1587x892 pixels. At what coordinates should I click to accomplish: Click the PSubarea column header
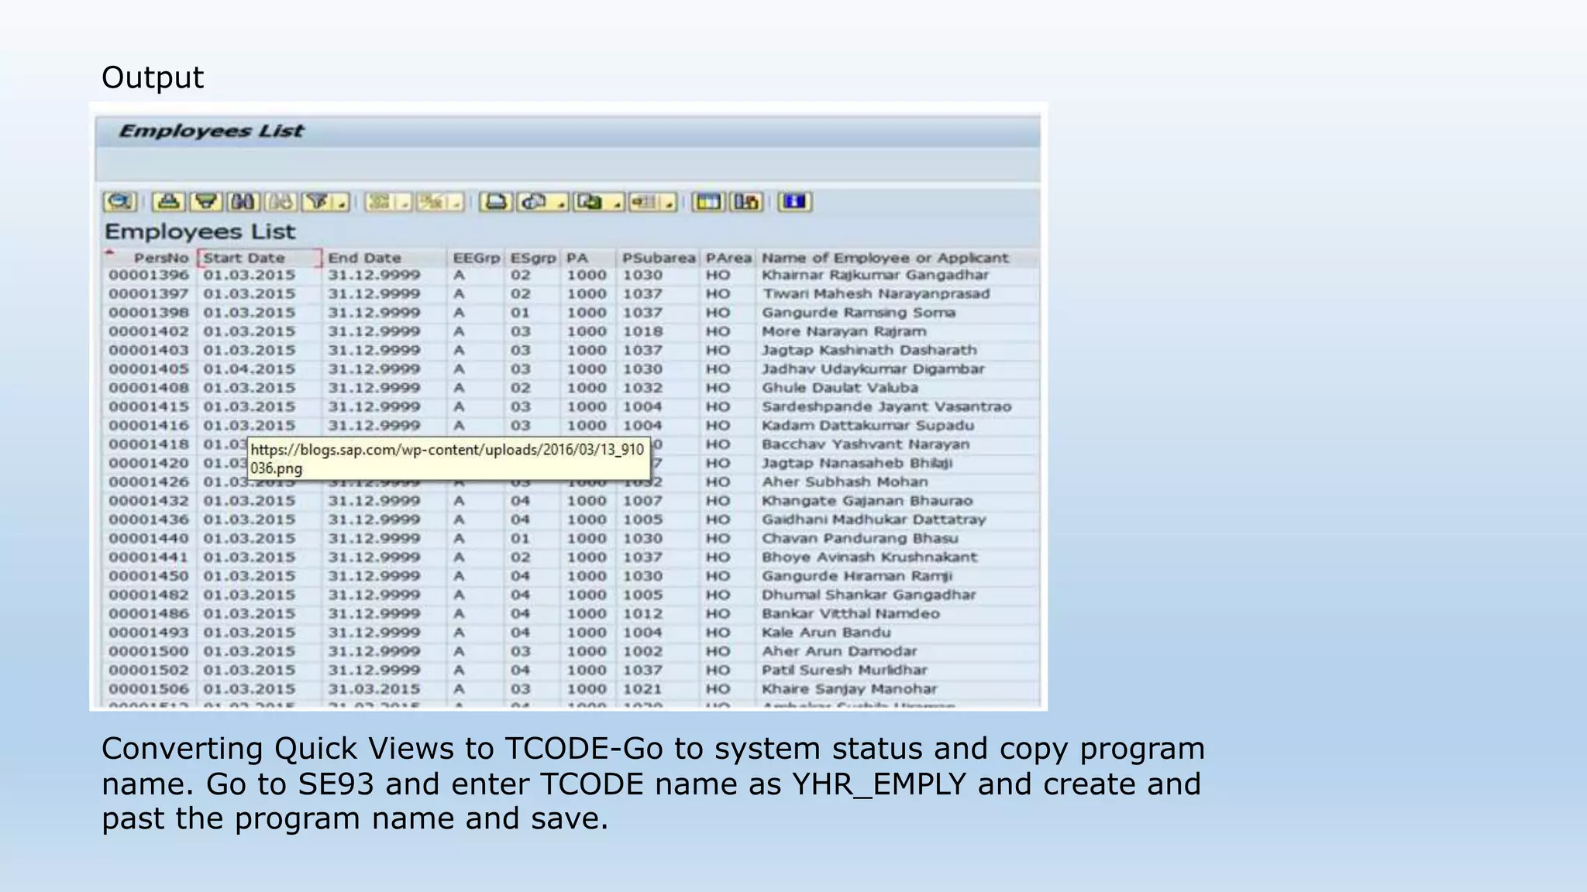[x=658, y=258]
